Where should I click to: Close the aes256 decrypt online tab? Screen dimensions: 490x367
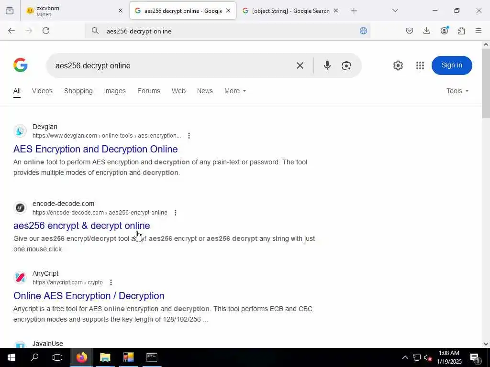228,11
